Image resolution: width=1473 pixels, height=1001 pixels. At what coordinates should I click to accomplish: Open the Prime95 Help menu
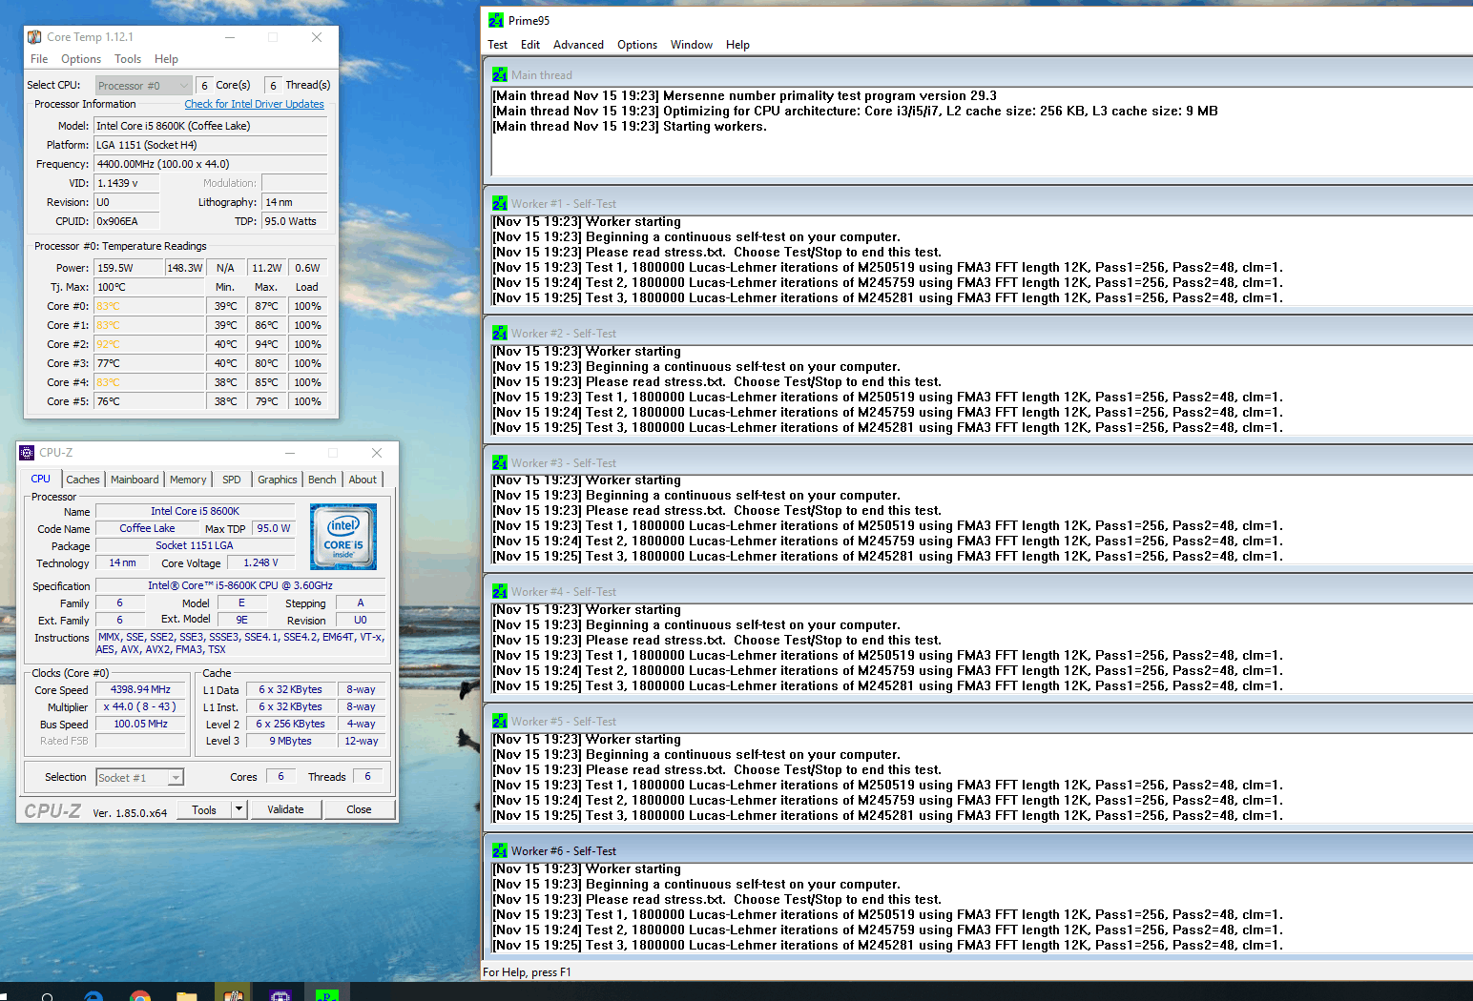coord(737,45)
